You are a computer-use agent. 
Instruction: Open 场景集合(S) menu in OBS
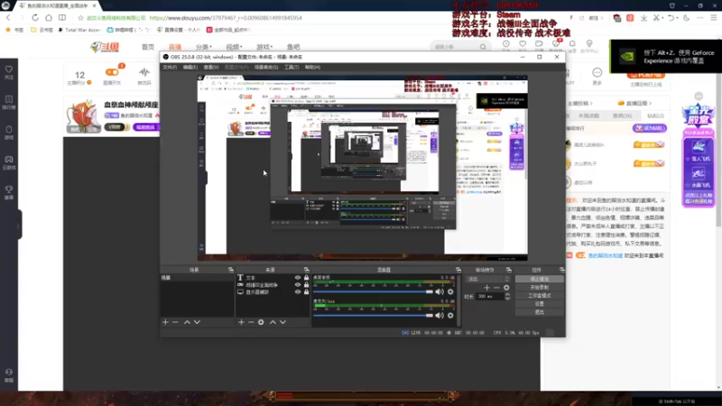[x=266, y=67]
